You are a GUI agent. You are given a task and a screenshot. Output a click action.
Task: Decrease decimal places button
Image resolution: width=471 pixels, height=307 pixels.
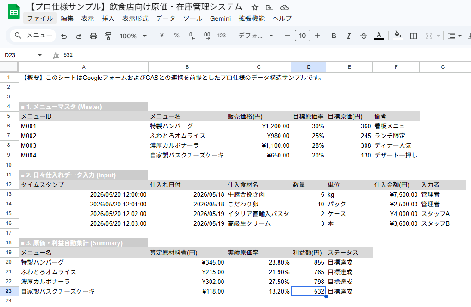tap(191, 36)
